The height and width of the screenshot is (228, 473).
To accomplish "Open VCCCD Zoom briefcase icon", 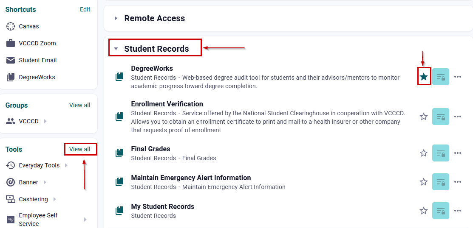I will click(11, 43).
